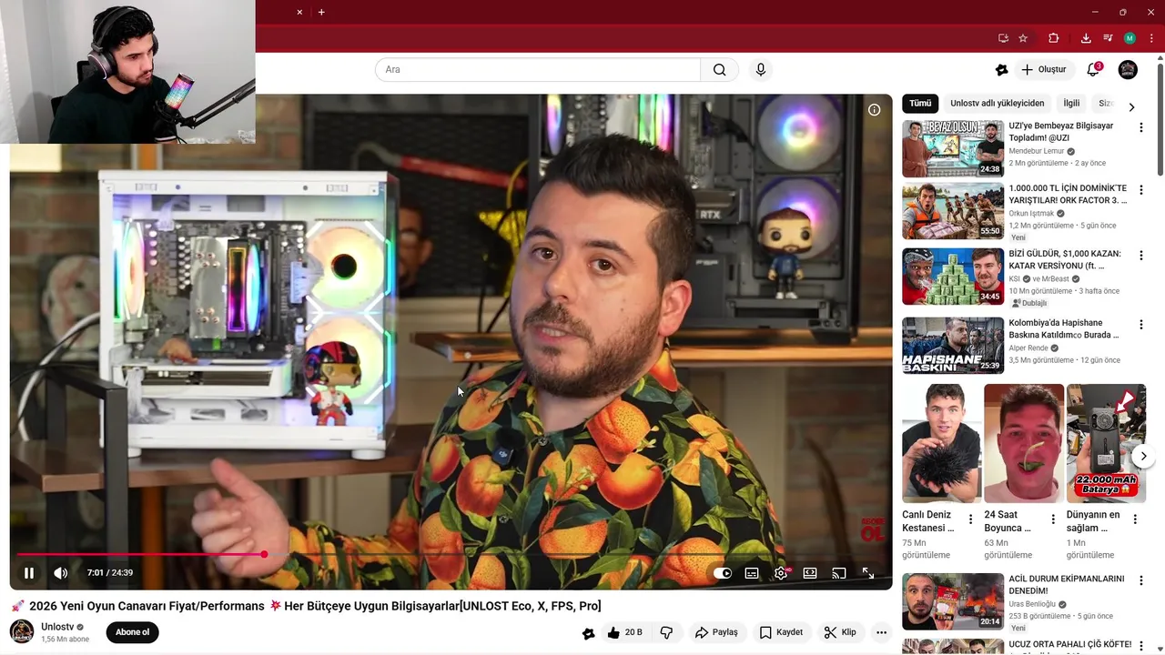Turn on subtitles in player
Screen dimensions: 1165x655
(x=752, y=573)
